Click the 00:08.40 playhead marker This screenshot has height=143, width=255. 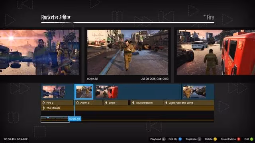[x=75, y=119]
